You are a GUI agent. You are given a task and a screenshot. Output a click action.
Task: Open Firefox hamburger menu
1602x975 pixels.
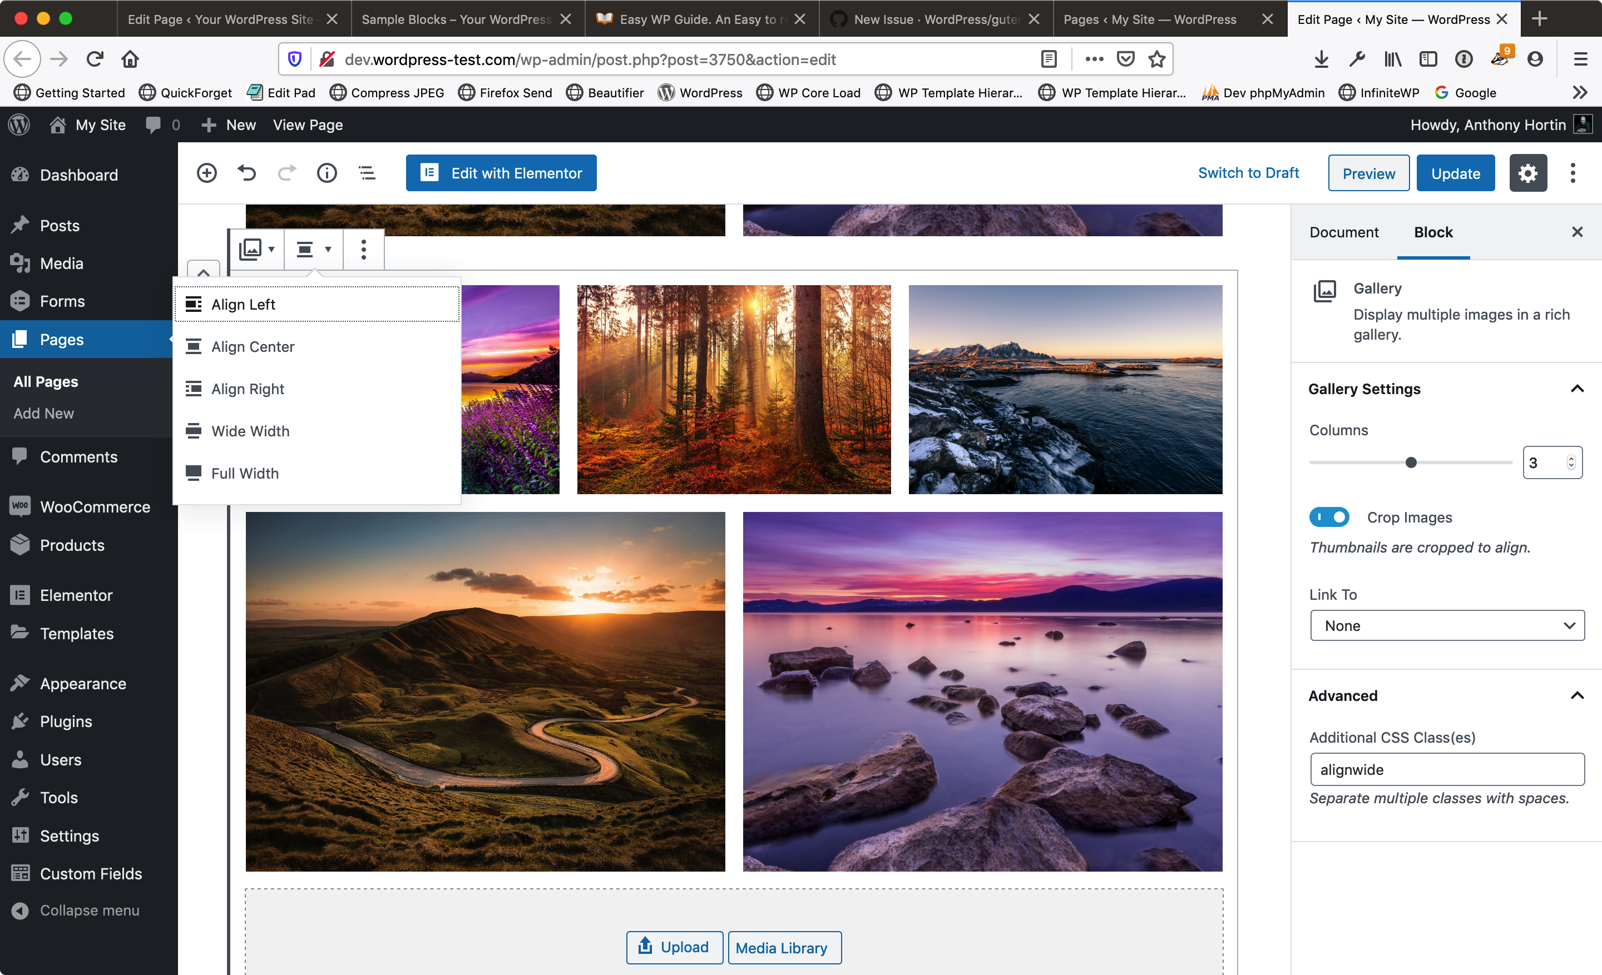1580,59
